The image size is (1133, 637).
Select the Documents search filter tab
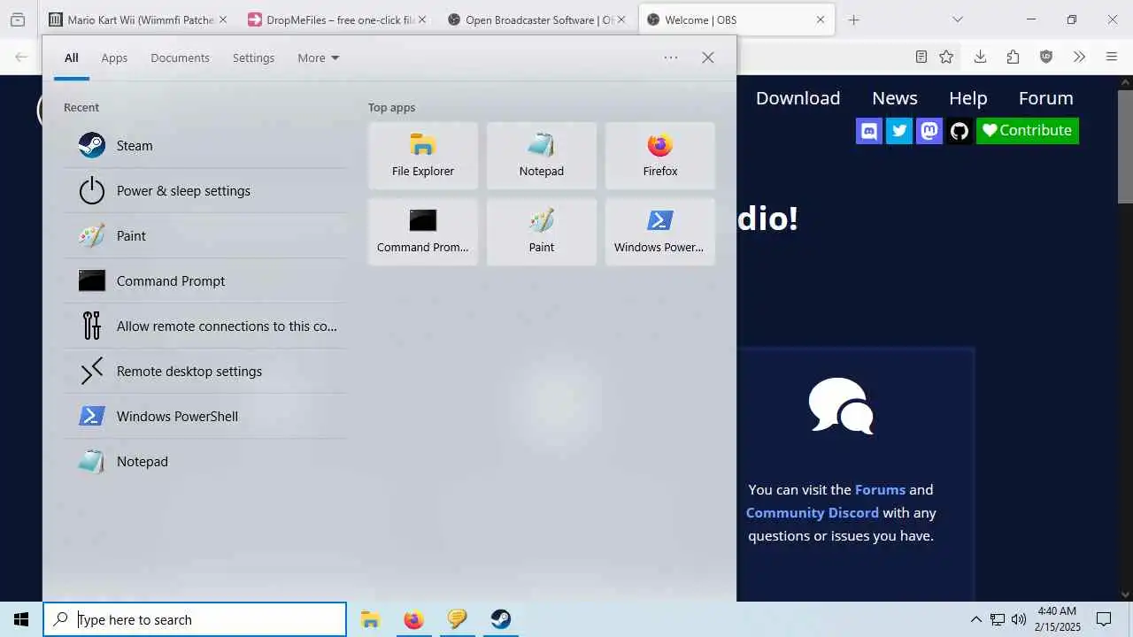[180, 58]
